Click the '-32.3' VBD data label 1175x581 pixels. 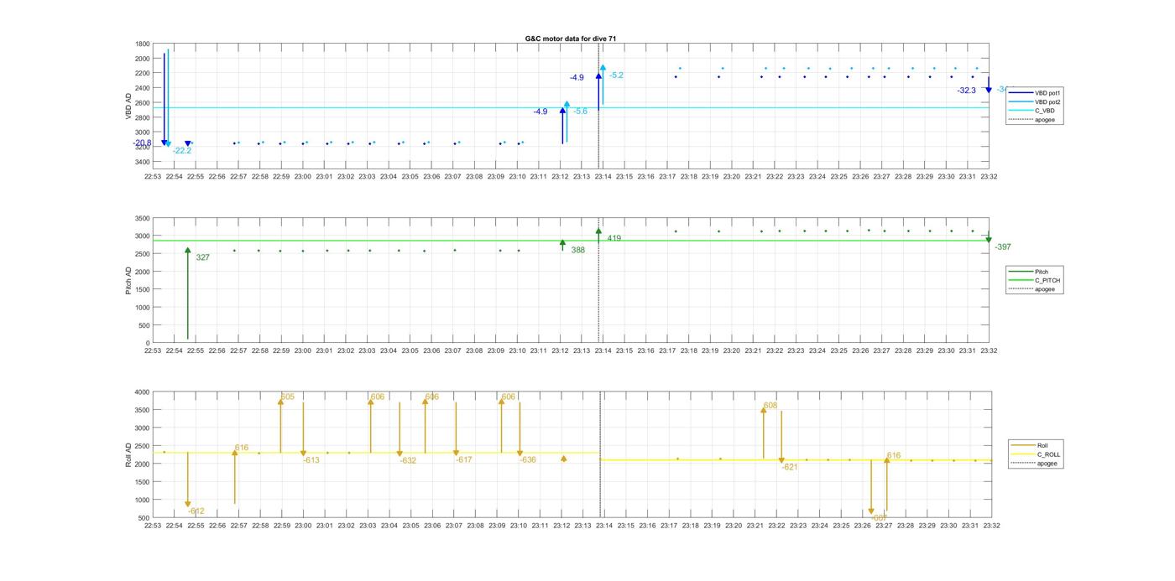click(x=967, y=91)
